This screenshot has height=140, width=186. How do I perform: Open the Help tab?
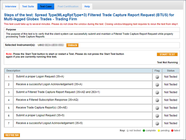coord(87,6)
